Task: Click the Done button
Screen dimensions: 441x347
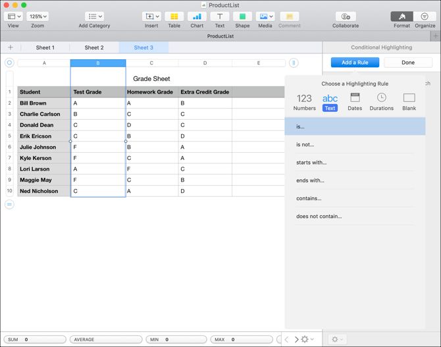Action: click(408, 63)
